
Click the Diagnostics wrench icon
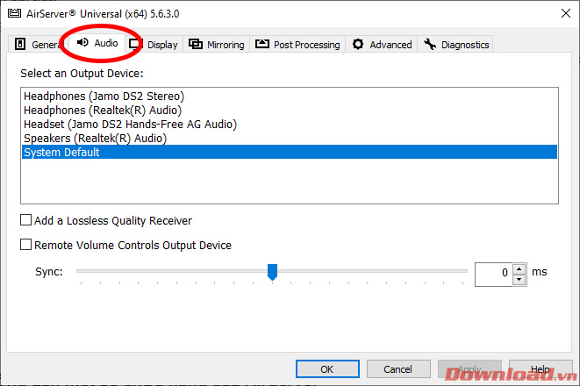point(430,45)
